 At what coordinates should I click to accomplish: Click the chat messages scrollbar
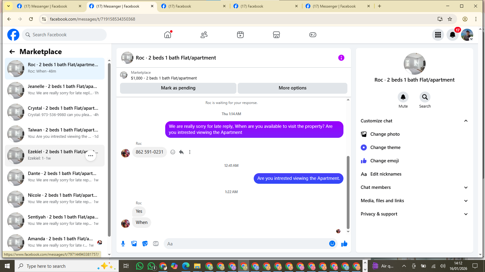pyautogui.click(x=348, y=192)
